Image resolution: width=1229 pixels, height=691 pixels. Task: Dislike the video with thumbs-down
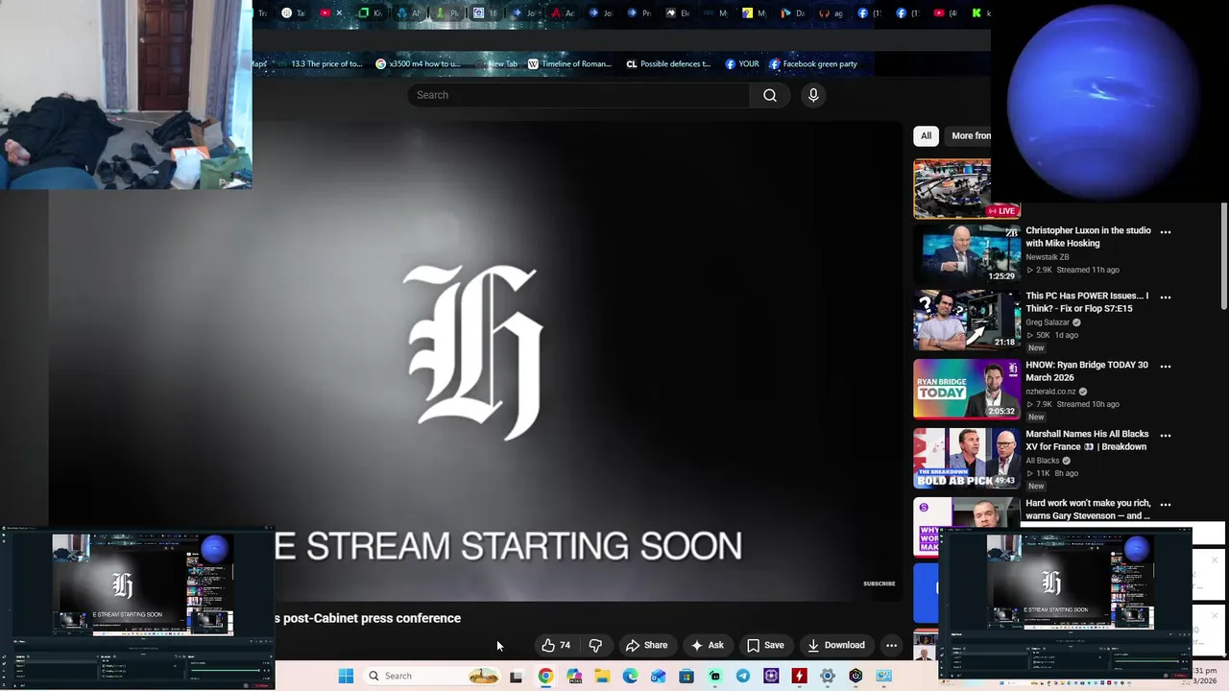(x=595, y=645)
